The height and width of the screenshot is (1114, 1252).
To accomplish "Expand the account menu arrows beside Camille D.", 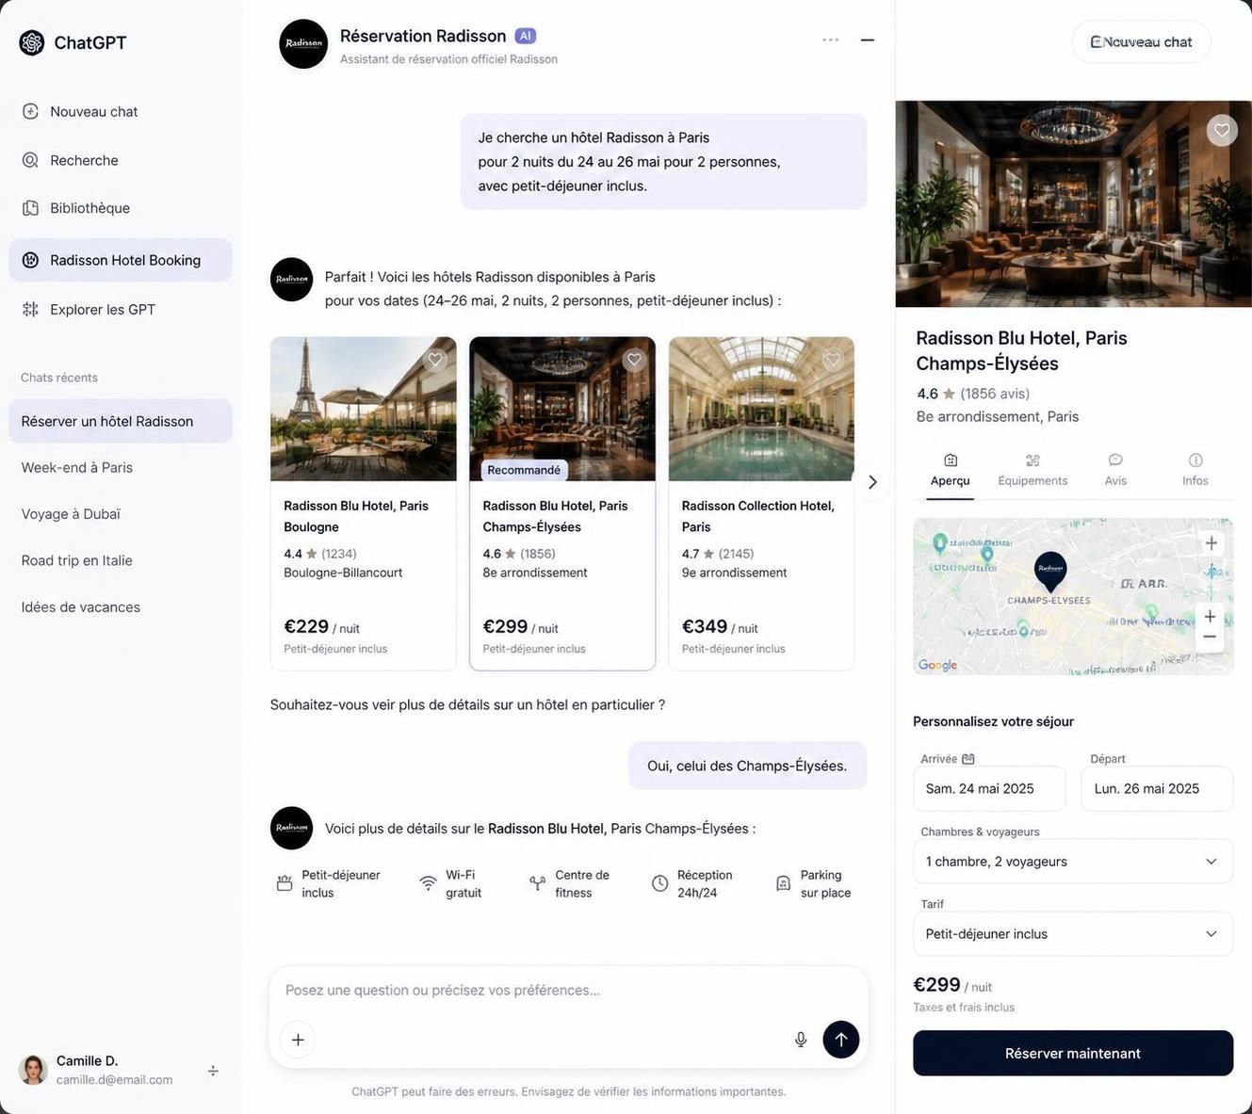I will pyautogui.click(x=213, y=1071).
